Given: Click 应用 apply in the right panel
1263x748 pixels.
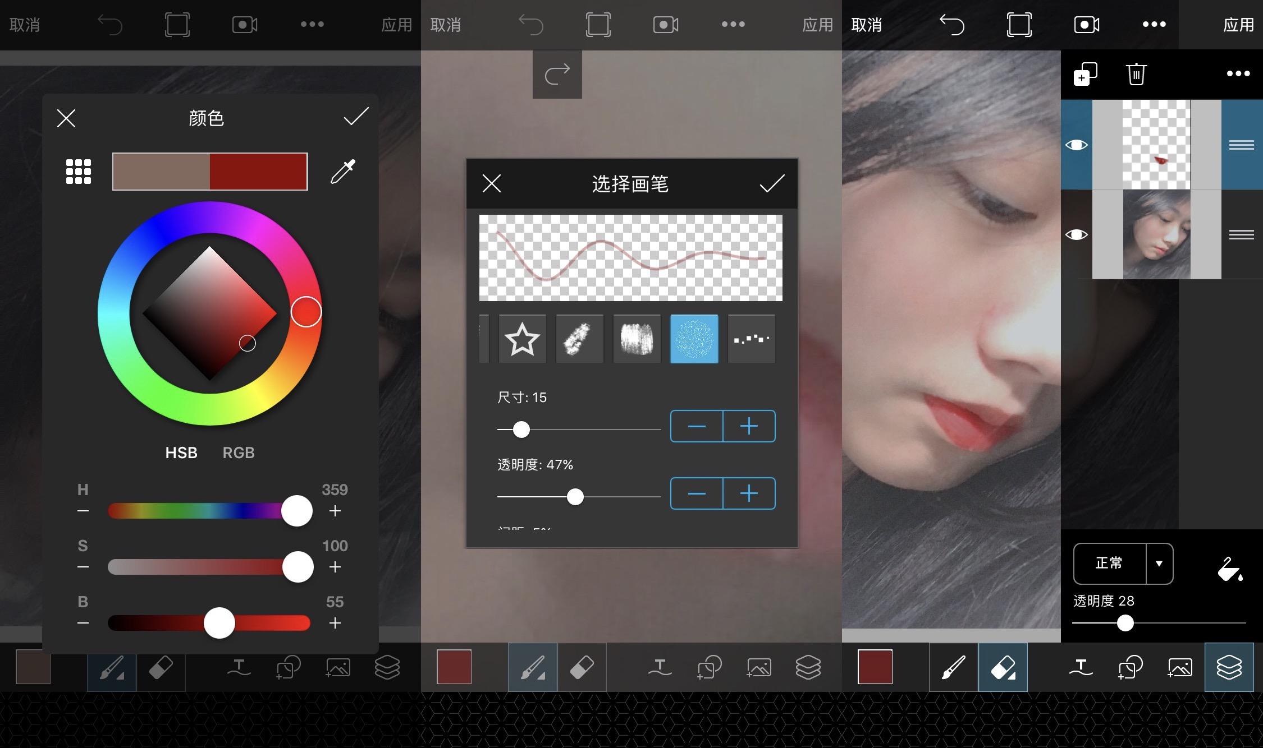Looking at the screenshot, I should click(x=1238, y=25).
